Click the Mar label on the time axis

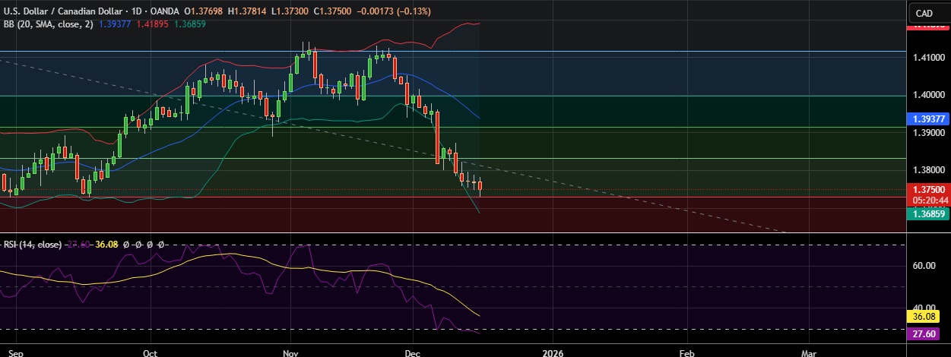809,353
